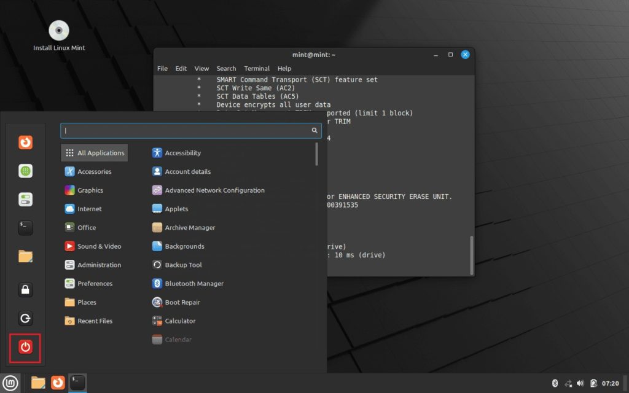
Task: Click the red power Quit button
Action: tap(25, 348)
